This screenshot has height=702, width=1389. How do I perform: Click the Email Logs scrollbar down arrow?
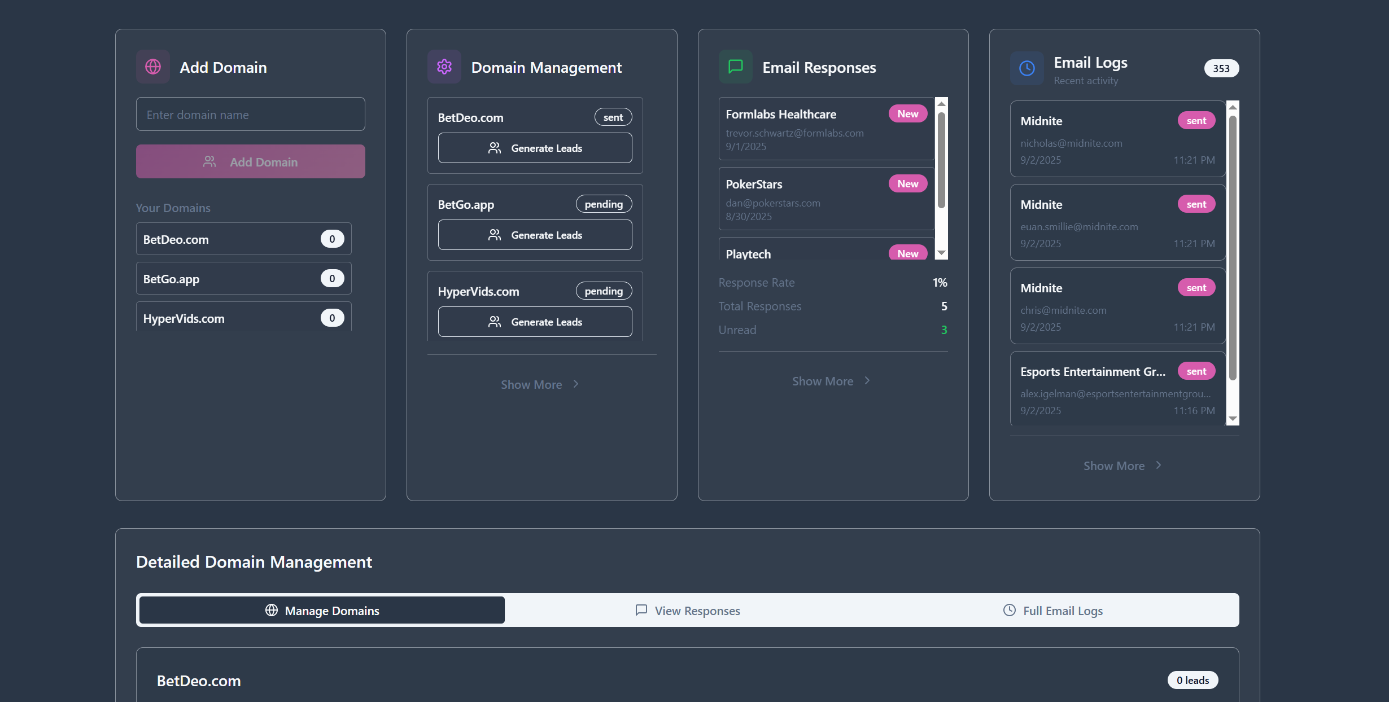(x=1233, y=419)
